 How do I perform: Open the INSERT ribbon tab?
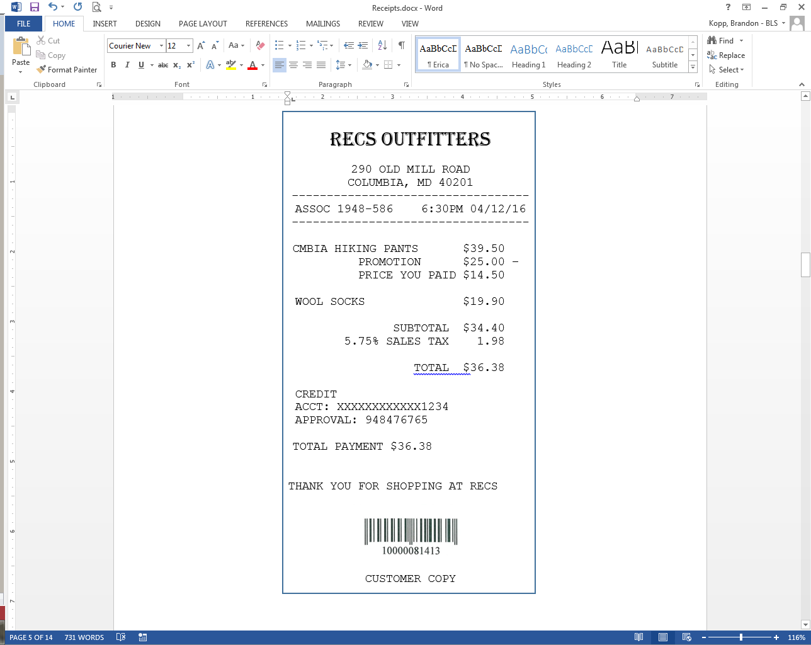[105, 24]
